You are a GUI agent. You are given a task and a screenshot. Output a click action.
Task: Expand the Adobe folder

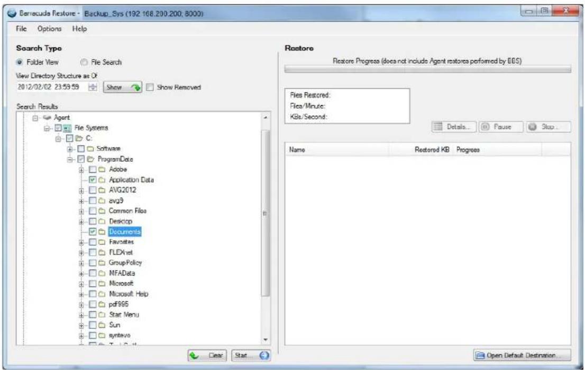(81, 170)
